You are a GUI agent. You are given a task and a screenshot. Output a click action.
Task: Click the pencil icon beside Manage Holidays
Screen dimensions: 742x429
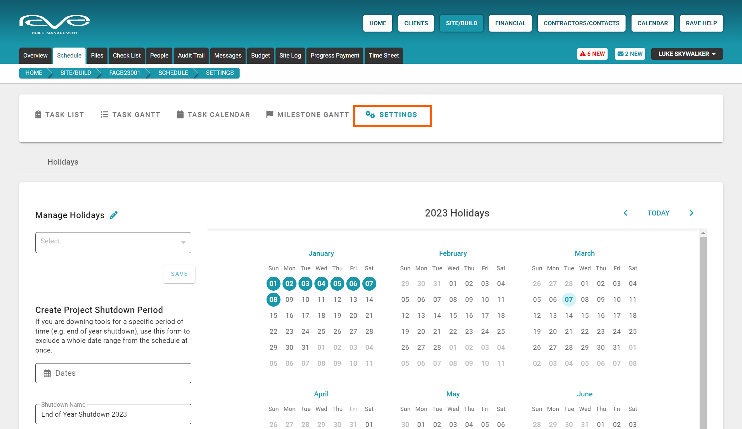(113, 215)
